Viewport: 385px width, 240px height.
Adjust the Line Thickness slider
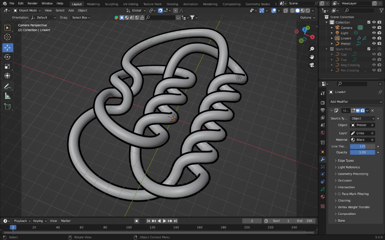[362, 146]
